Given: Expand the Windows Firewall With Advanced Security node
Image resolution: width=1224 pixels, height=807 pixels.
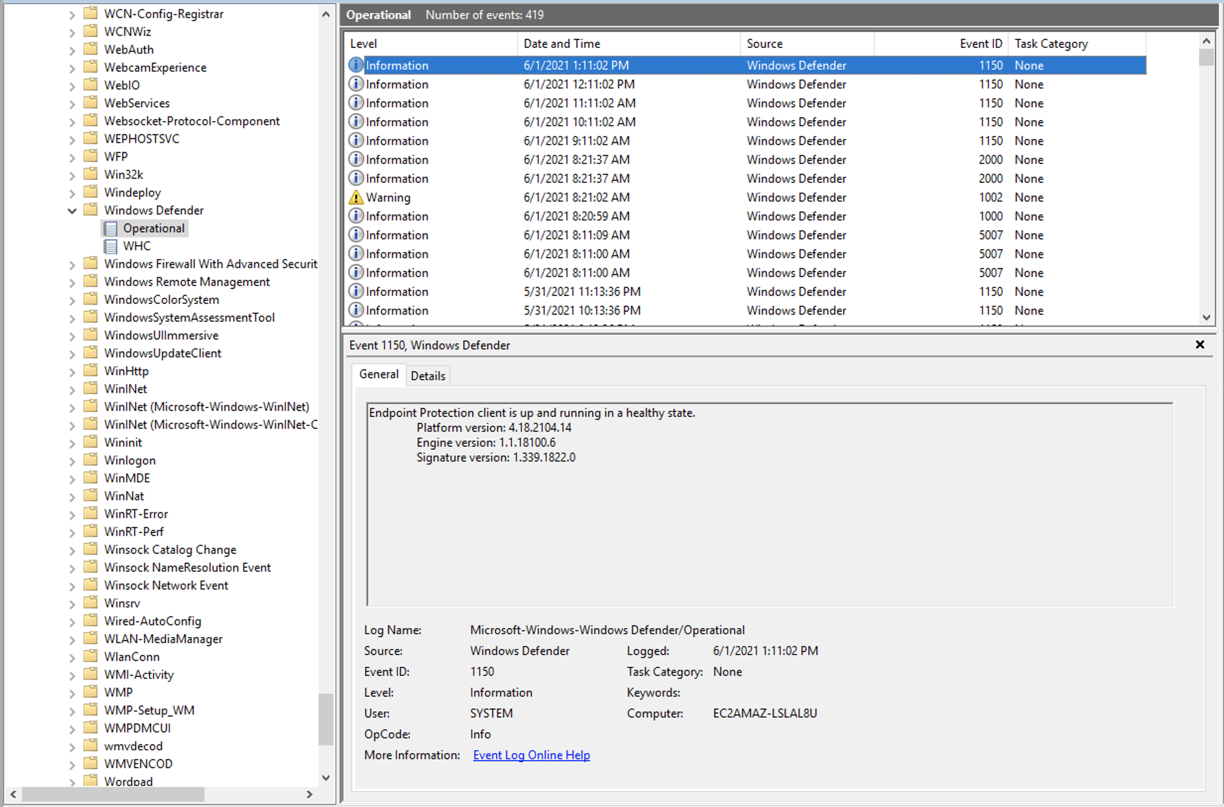Looking at the screenshot, I should click(x=72, y=264).
